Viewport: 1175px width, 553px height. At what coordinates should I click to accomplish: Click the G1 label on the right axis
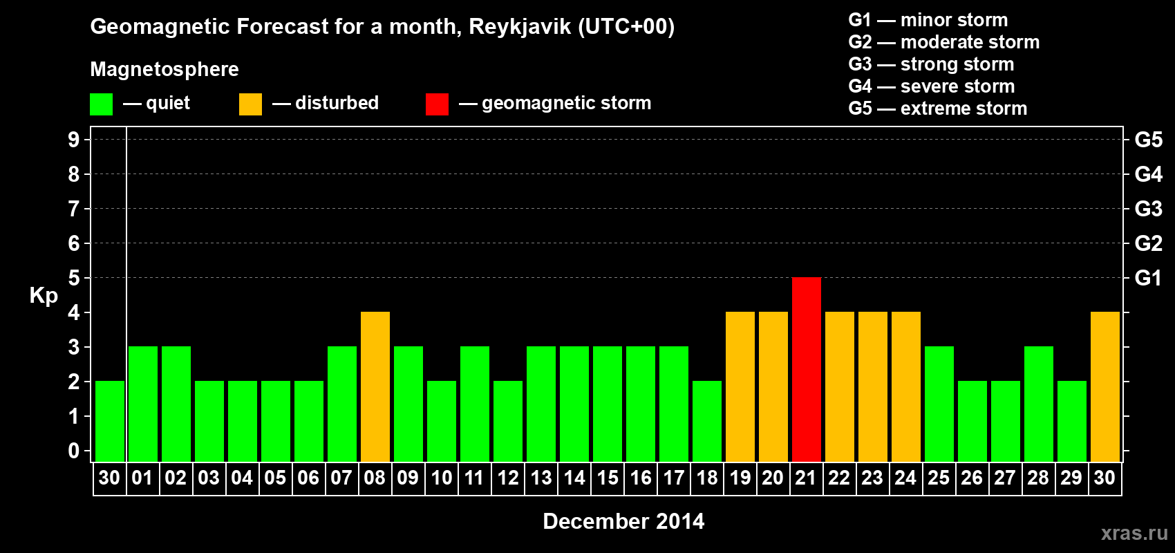(1148, 278)
